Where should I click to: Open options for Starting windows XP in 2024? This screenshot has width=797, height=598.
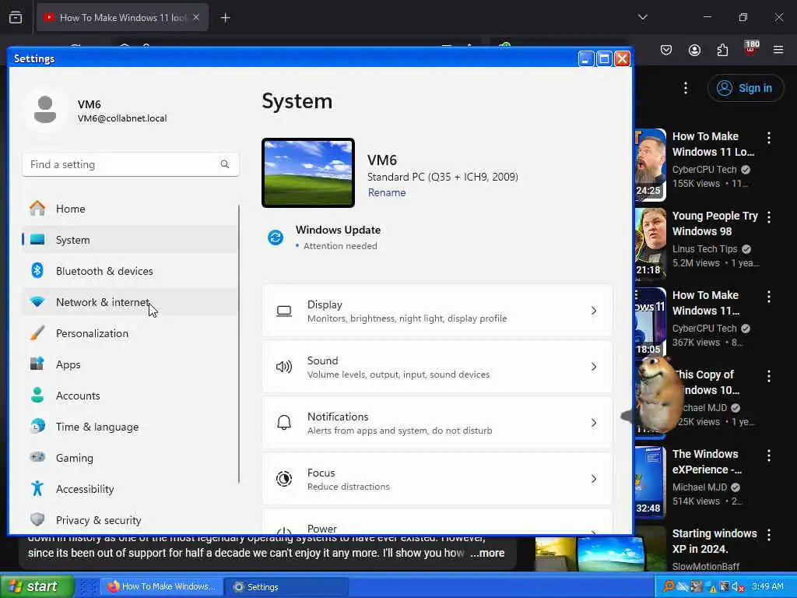coord(769,534)
